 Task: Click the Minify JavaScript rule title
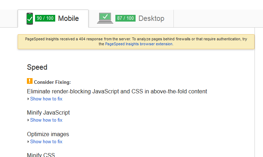pyautogui.click(x=48, y=113)
